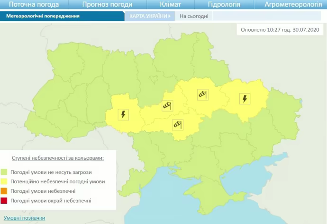Expand the КАРТА УКРАЇНИ arrow selector
The width and height of the screenshot is (327, 224).
click(x=150, y=16)
